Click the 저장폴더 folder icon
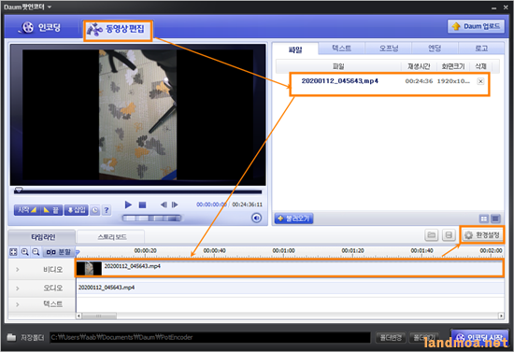The image size is (514, 352). click(11, 337)
